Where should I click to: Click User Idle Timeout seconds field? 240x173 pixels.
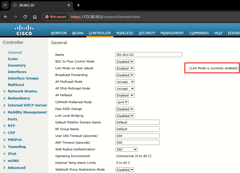(x=138, y=136)
